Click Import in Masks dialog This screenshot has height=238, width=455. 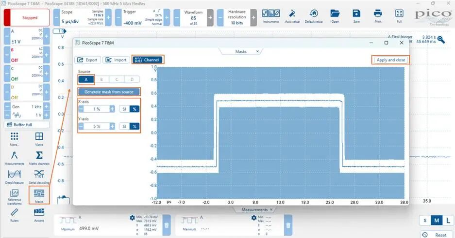pos(116,60)
